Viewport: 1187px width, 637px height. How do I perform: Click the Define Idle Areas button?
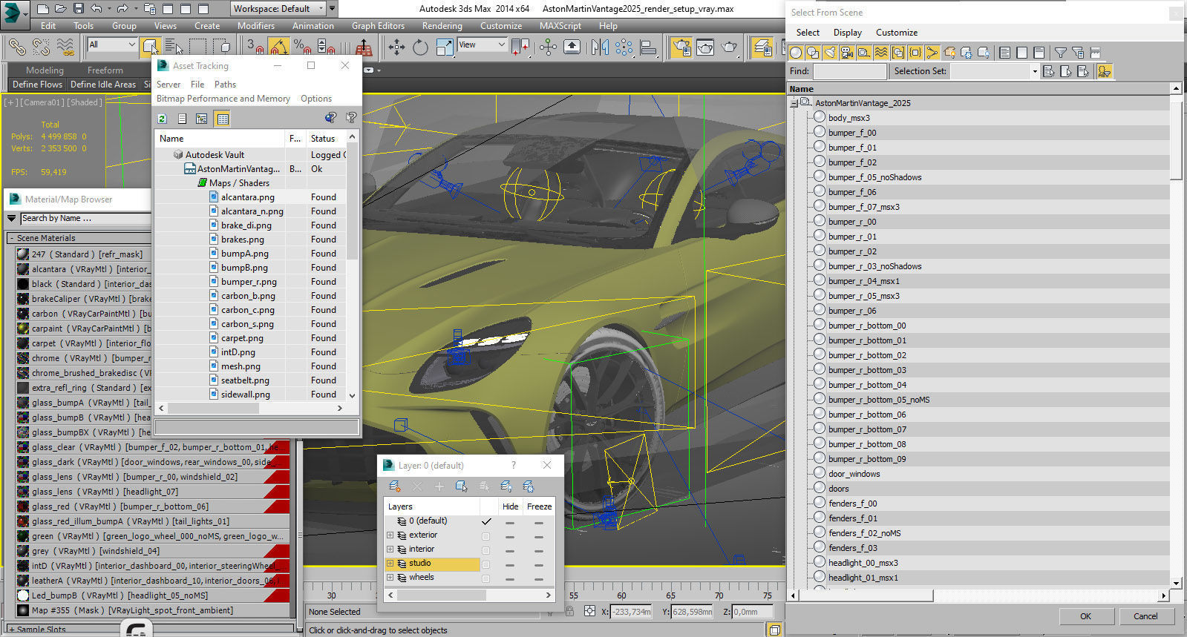point(103,85)
